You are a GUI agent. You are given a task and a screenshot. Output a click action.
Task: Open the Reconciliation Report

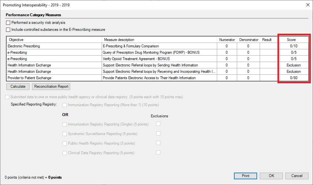[51, 86]
